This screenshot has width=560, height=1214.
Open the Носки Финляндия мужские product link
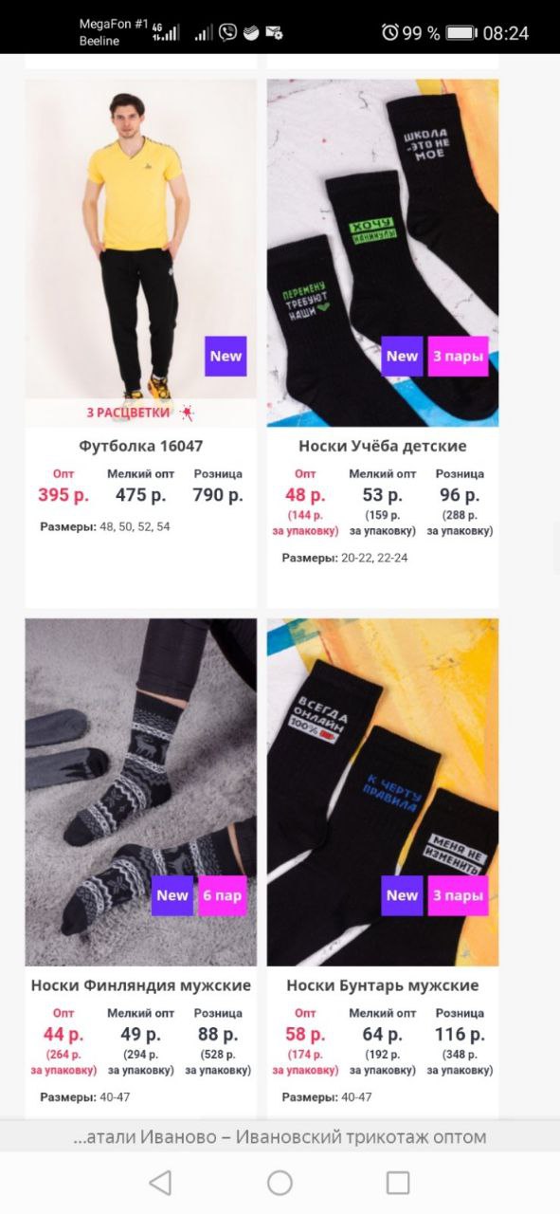pos(140,985)
